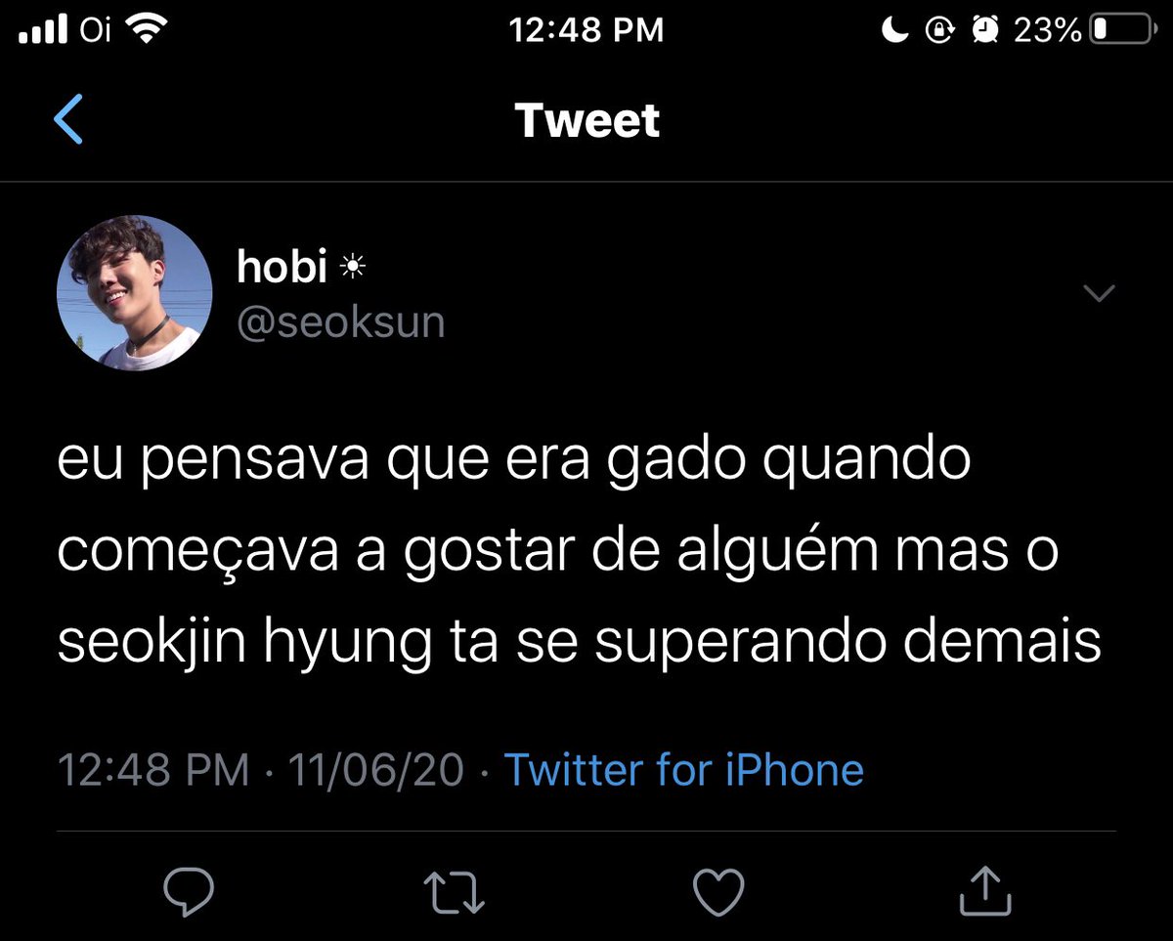The height and width of the screenshot is (941, 1173).
Task: Tap the @seoksun handle
Action: click(x=341, y=322)
